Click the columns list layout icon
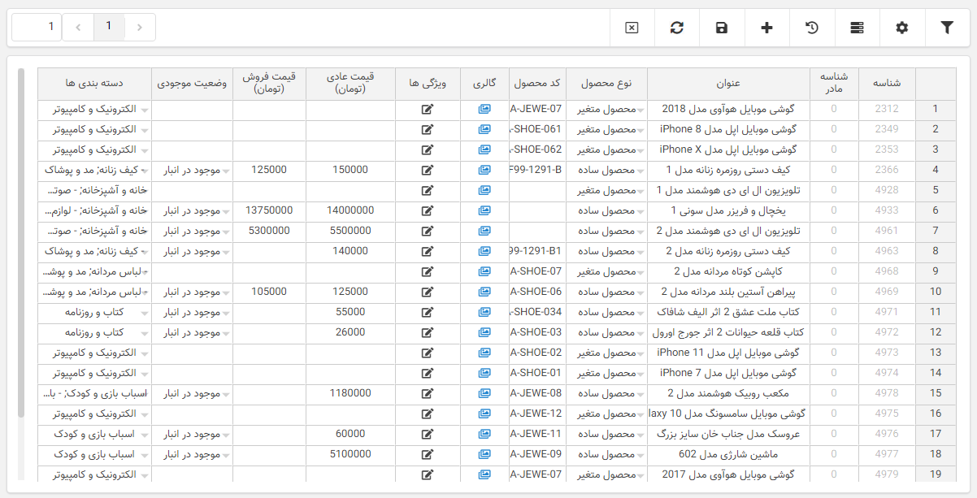Viewport: 977px width, 498px height. pos(857,28)
